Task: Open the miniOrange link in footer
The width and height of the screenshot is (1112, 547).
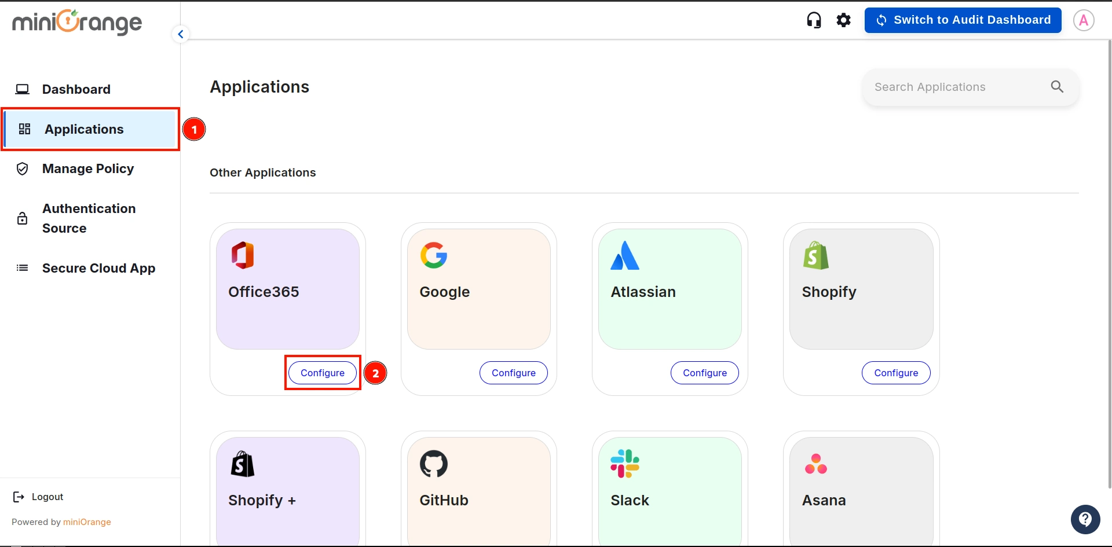Action: click(x=87, y=522)
